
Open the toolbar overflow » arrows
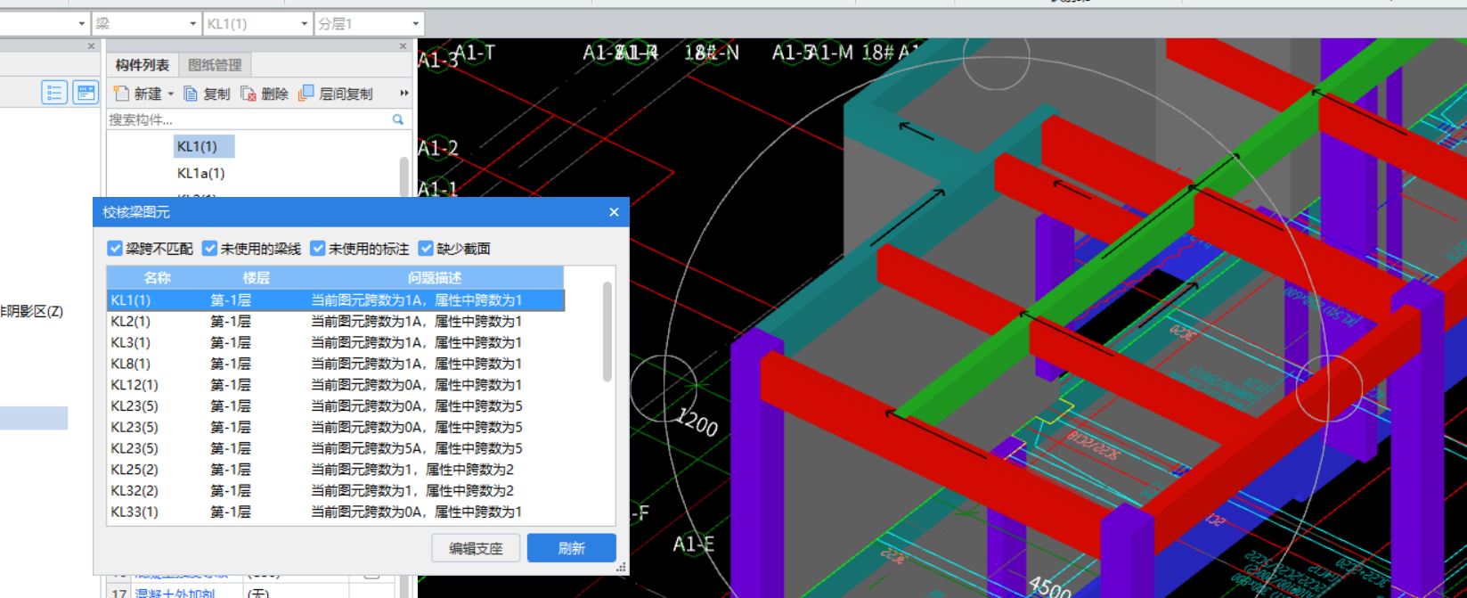pos(403,93)
